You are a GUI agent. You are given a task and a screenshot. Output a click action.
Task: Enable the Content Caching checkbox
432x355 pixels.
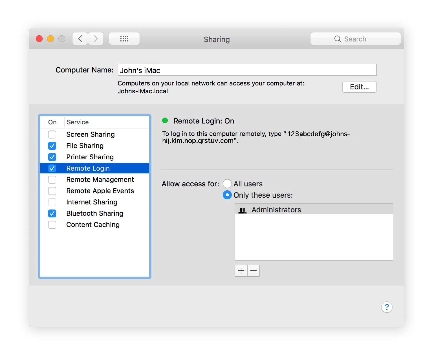[52, 225]
